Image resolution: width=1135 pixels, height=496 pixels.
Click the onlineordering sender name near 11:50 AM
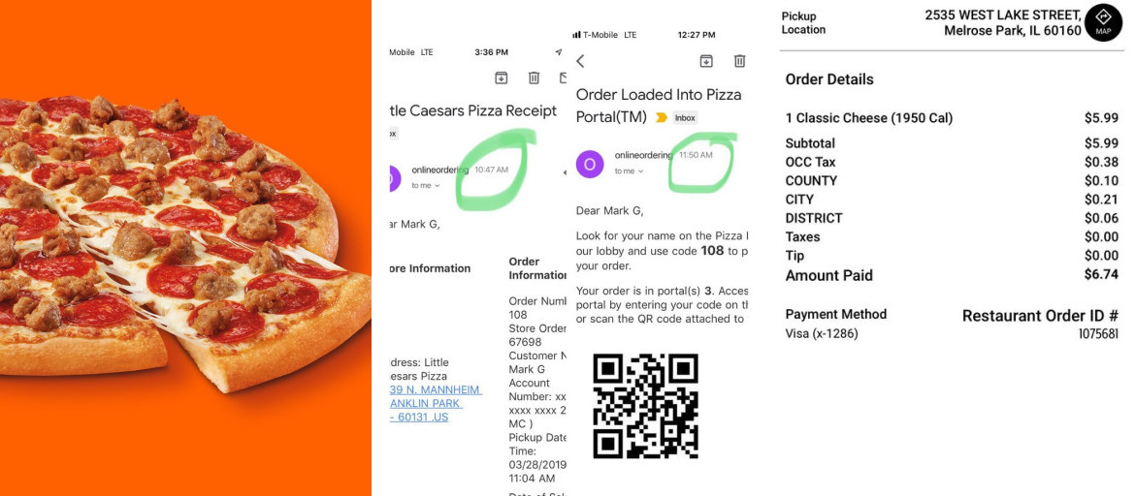[641, 155]
